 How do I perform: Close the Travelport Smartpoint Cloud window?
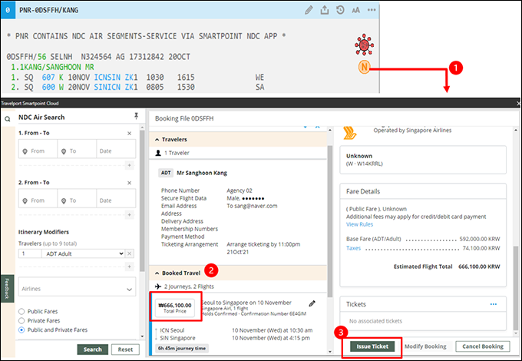519,104
